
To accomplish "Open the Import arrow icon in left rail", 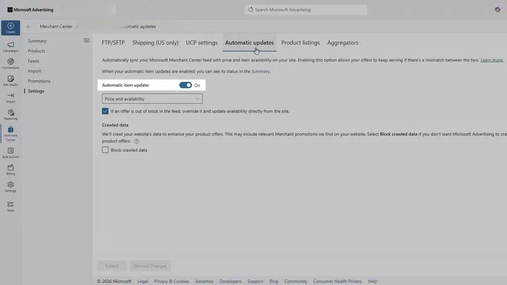I will coord(11,95).
